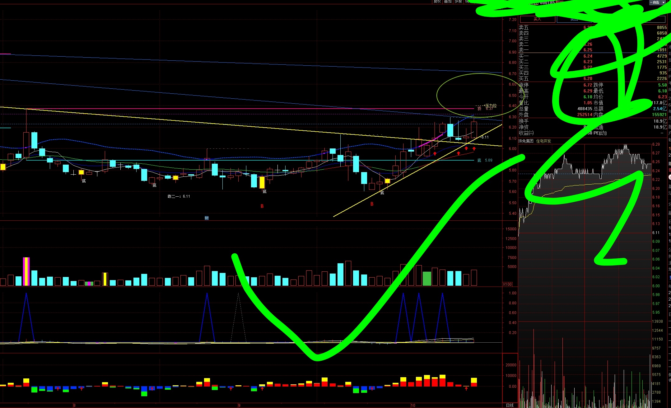Click the 买一 6.24 bid price row
The width and height of the screenshot is (671, 408).
click(x=588, y=56)
